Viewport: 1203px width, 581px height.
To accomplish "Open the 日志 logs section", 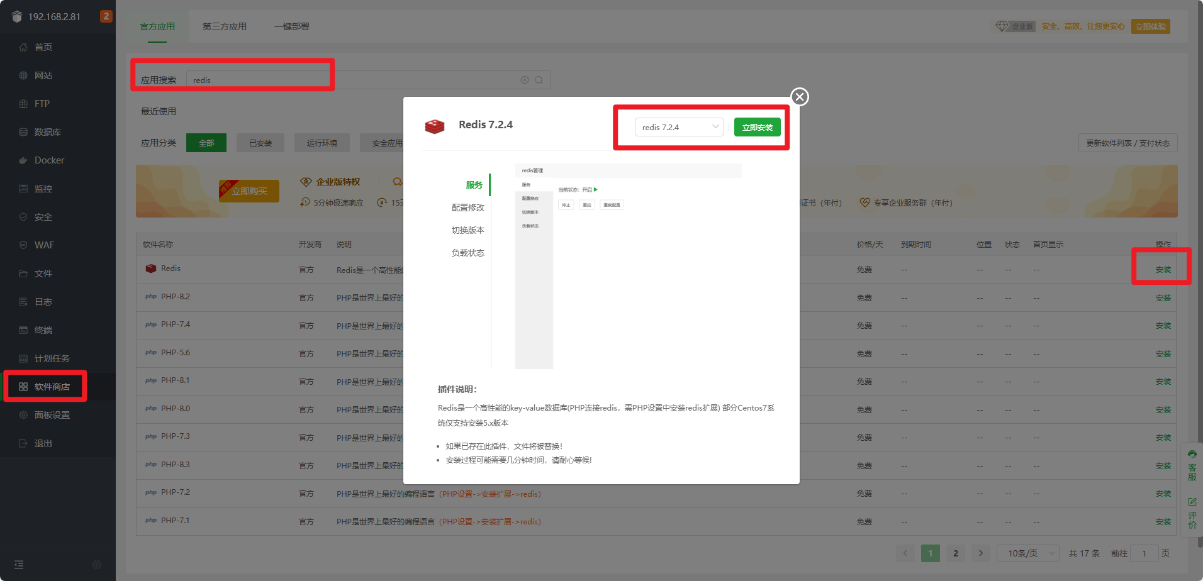I will click(43, 302).
